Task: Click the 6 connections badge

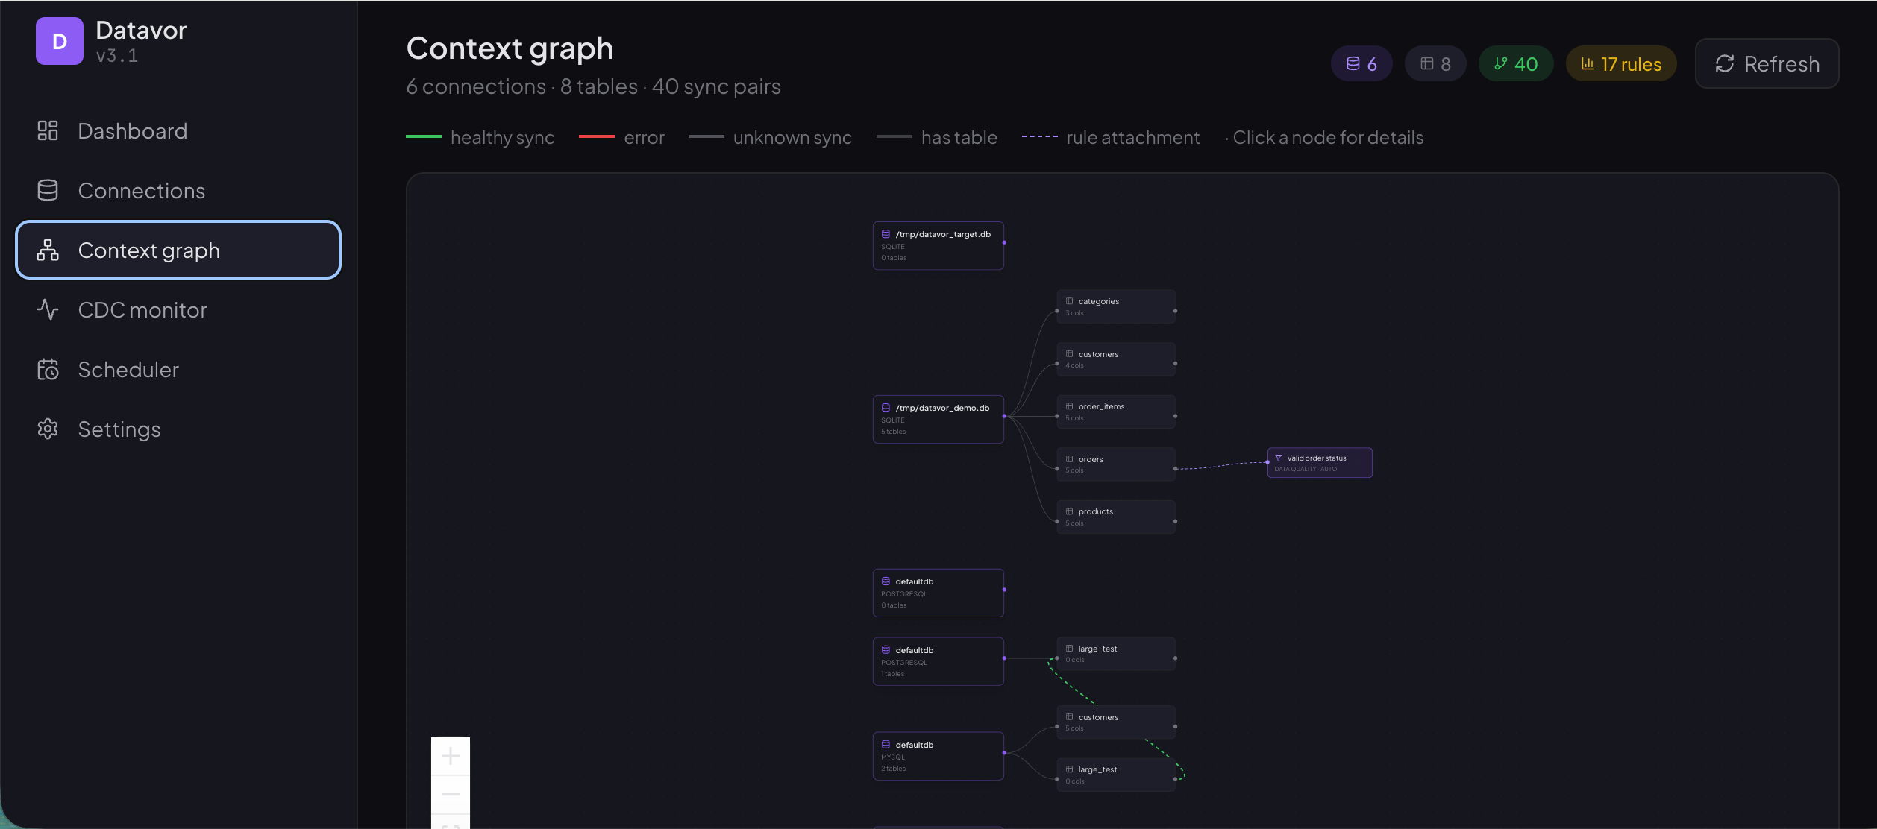Action: [1361, 64]
